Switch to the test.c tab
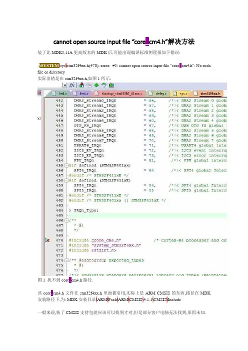The image size is (248, 351). [x=81, y=93]
